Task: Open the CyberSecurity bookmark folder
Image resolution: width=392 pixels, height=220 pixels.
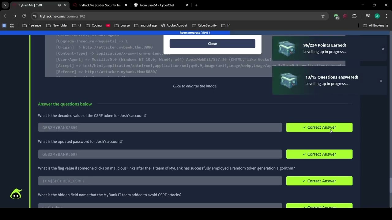Action: [x=204, y=25]
